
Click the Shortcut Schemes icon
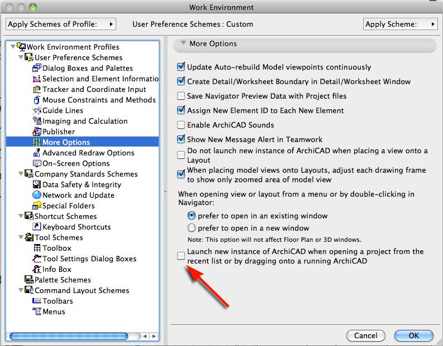tap(29, 216)
